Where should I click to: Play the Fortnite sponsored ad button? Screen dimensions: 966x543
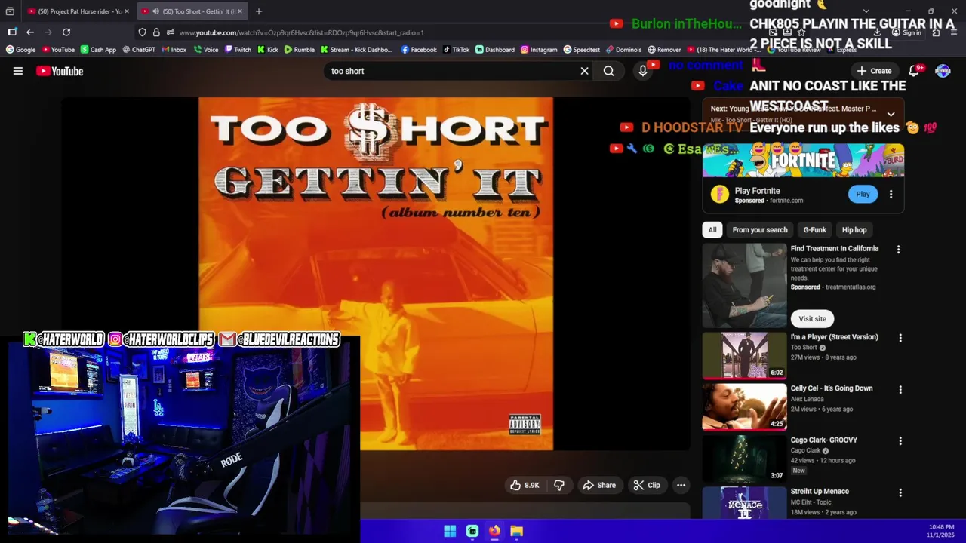(x=863, y=194)
